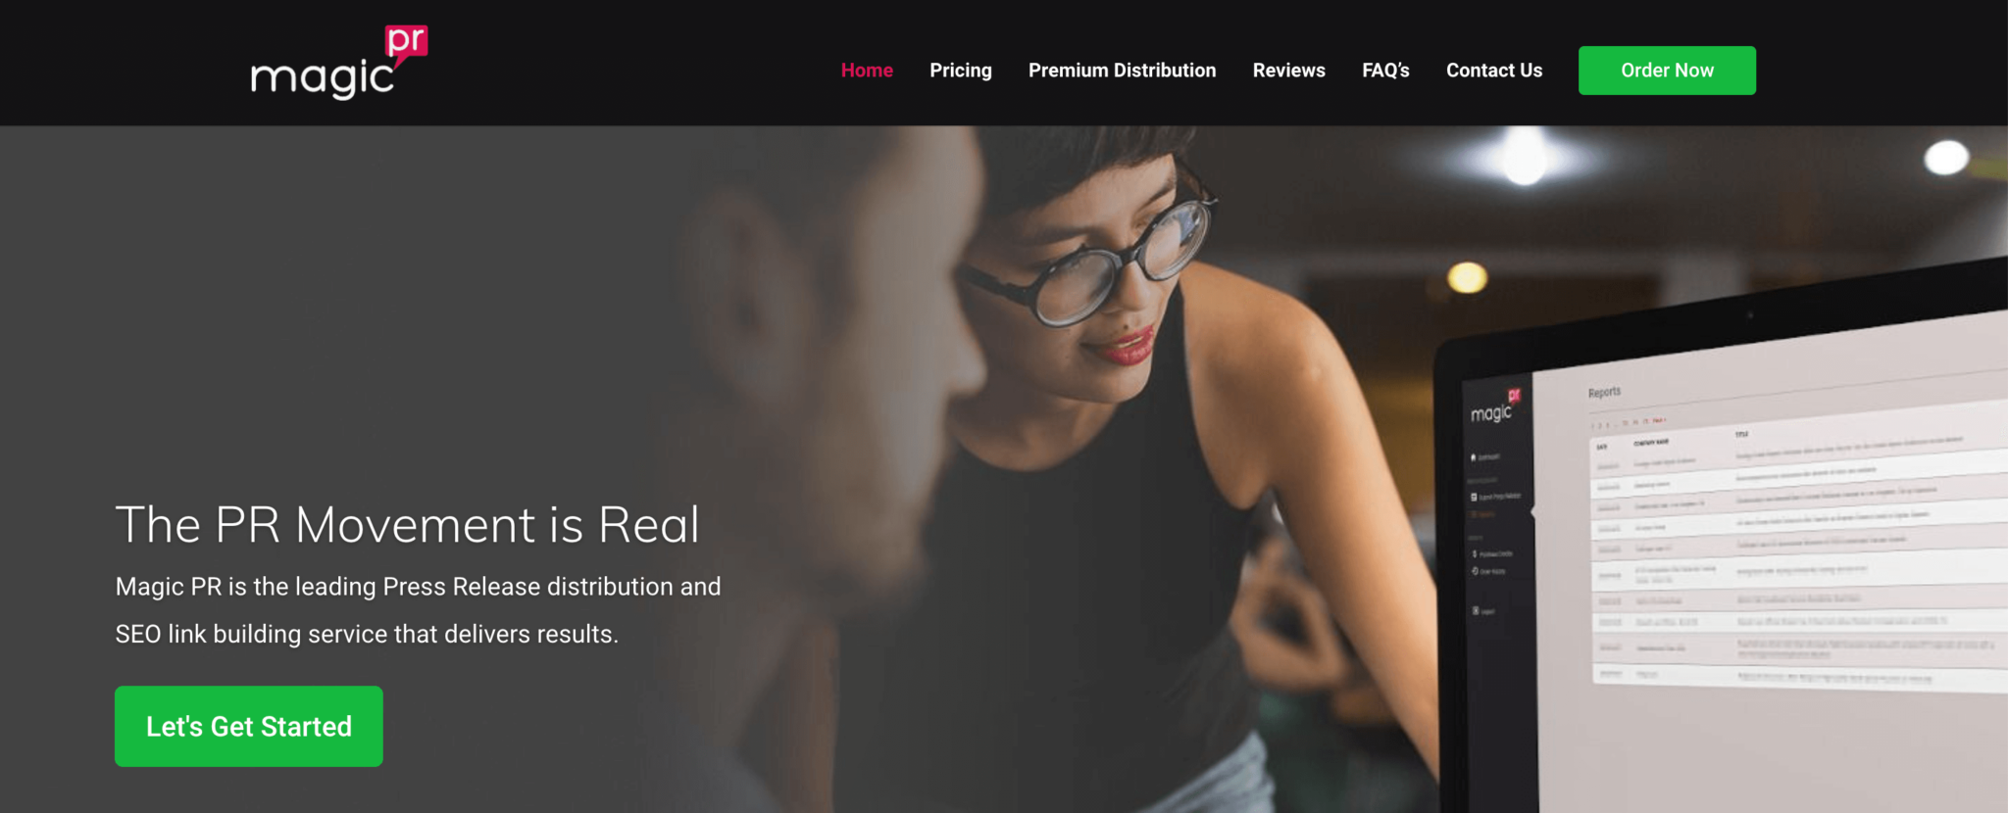The width and height of the screenshot is (2008, 813).
Task: Click the bright white ceiling light
Action: 1525,157
